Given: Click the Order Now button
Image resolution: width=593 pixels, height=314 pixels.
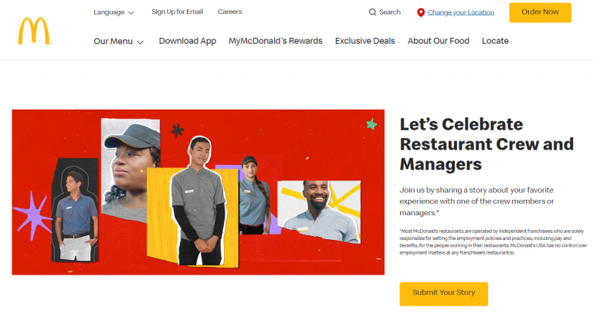Looking at the screenshot, I should 540,12.
